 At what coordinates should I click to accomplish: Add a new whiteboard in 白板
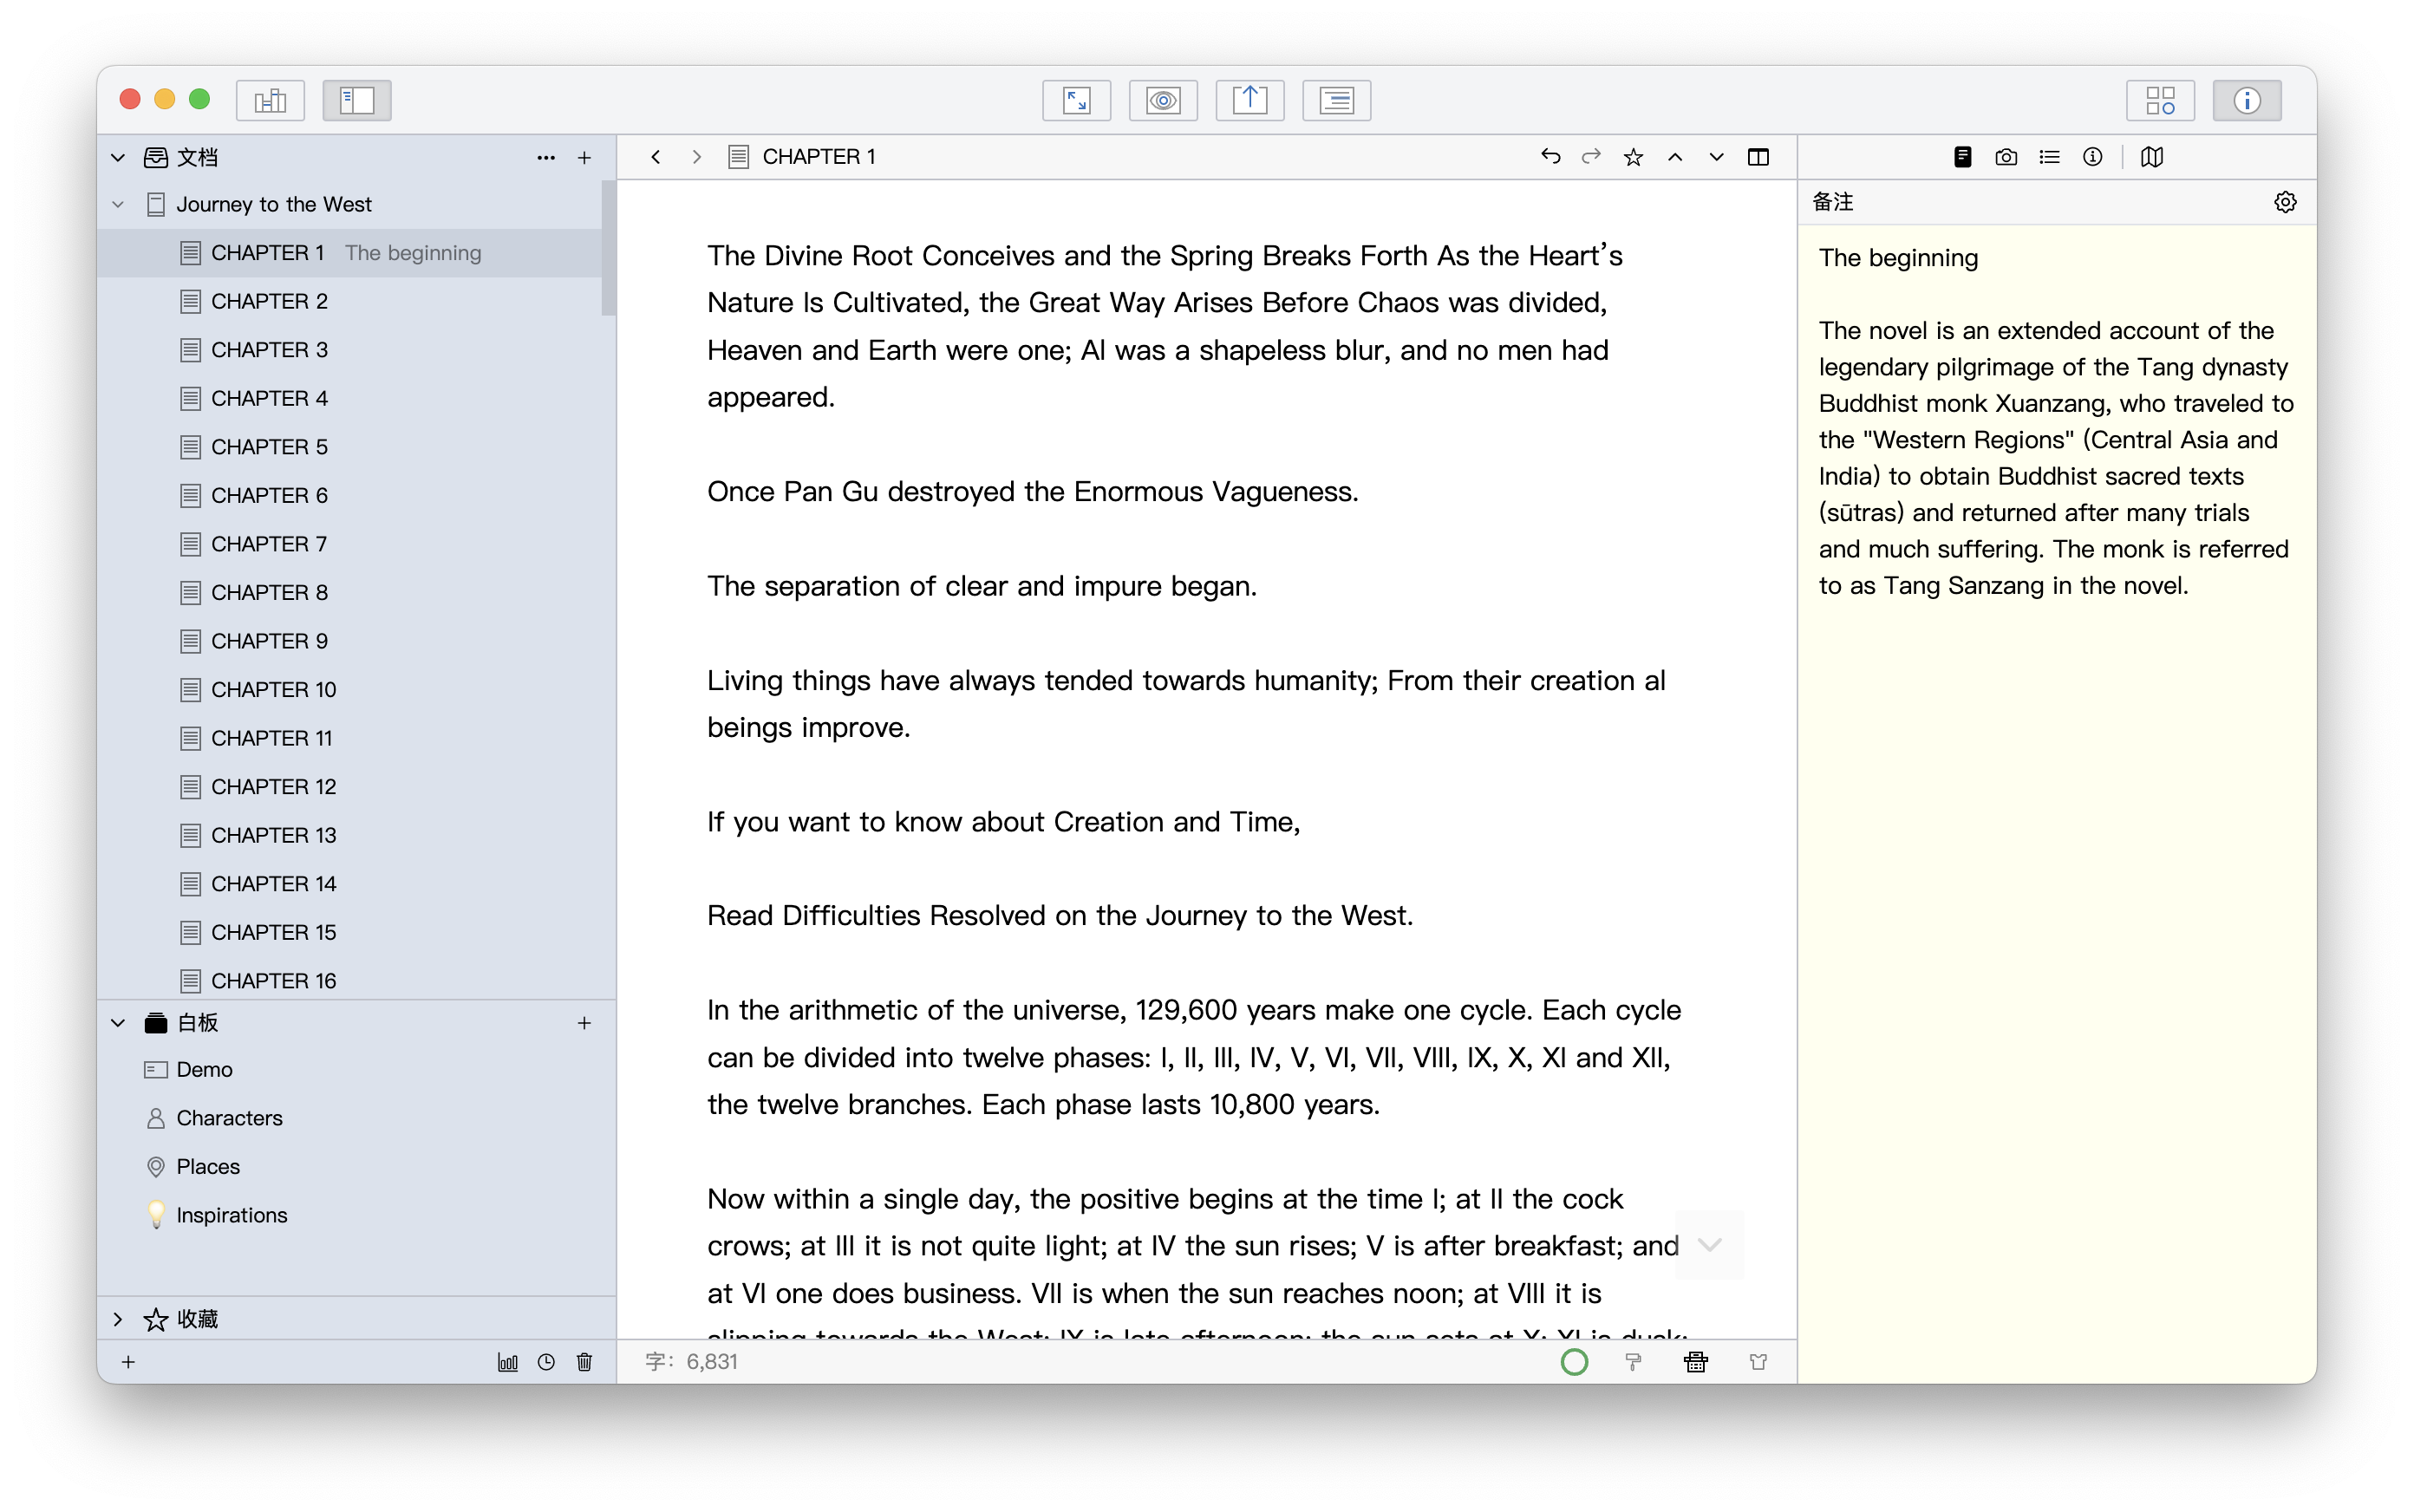coord(585,1022)
